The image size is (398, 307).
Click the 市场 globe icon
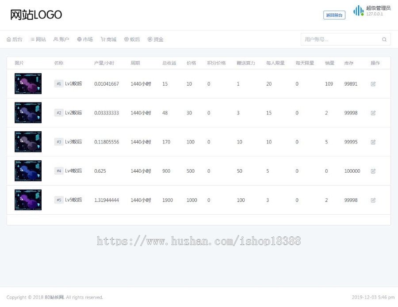(80, 39)
